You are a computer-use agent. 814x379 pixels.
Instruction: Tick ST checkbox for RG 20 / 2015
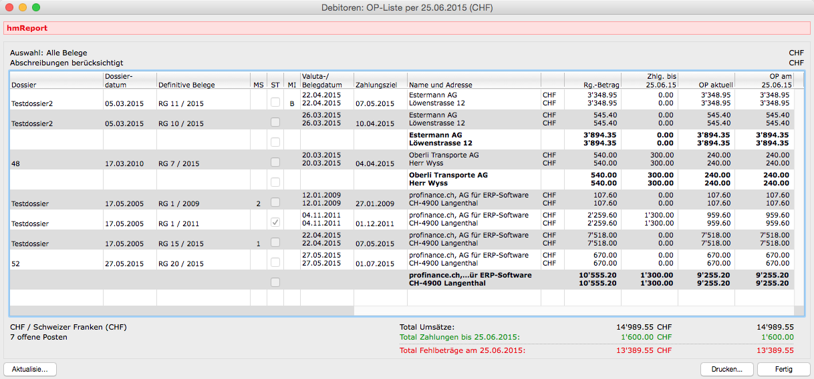[275, 263]
